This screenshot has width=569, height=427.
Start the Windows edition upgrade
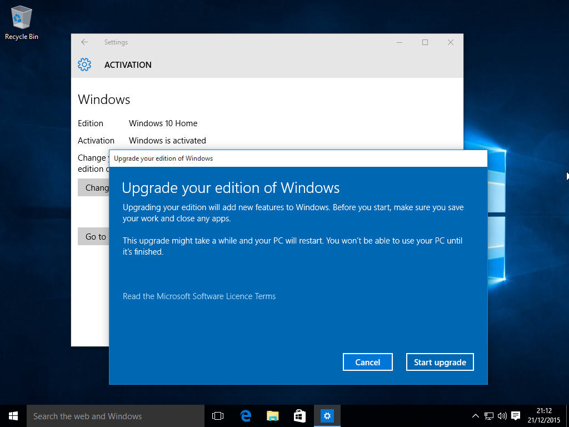pyautogui.click(x=440, y=361)
